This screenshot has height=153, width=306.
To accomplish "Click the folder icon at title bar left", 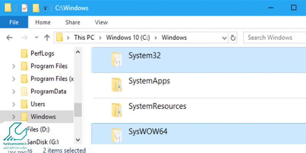I will click(8, 8).
